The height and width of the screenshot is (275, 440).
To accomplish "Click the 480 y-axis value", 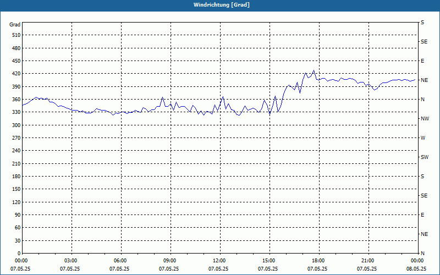I will 16,48.
